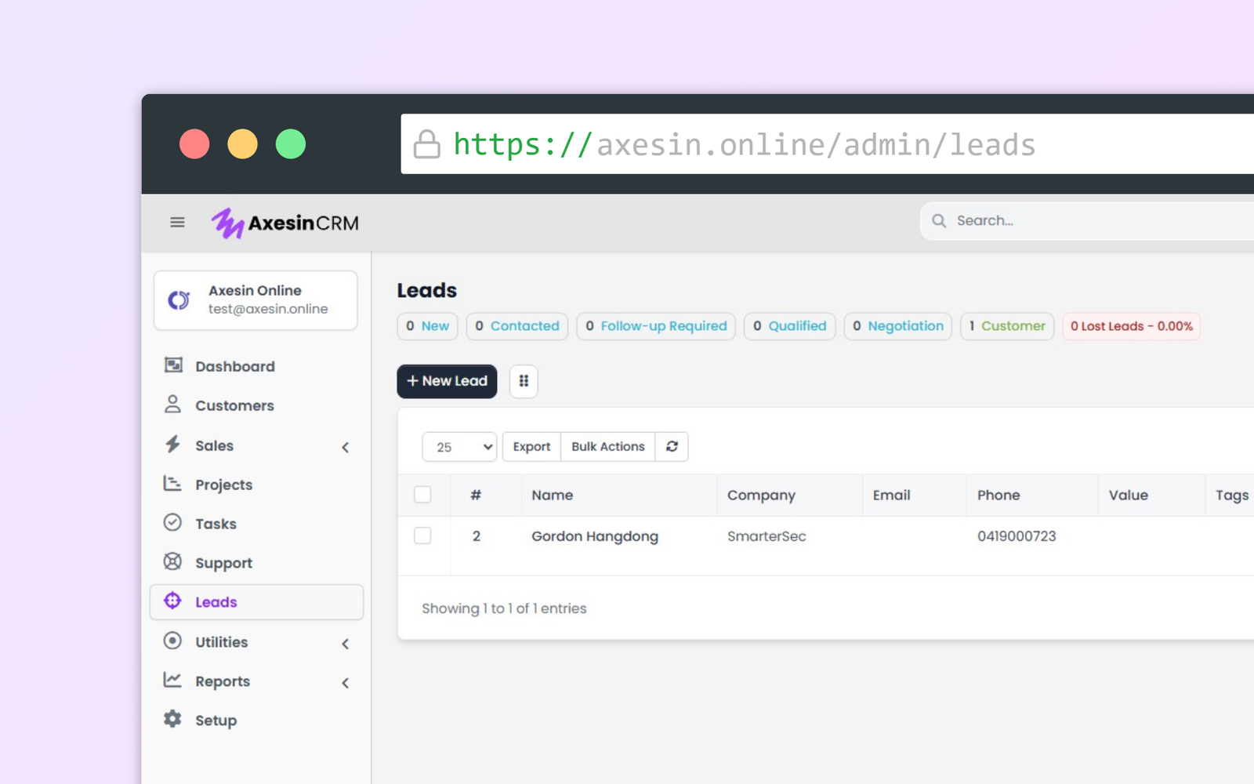Click the New Lead button

(x=447, y=381)
